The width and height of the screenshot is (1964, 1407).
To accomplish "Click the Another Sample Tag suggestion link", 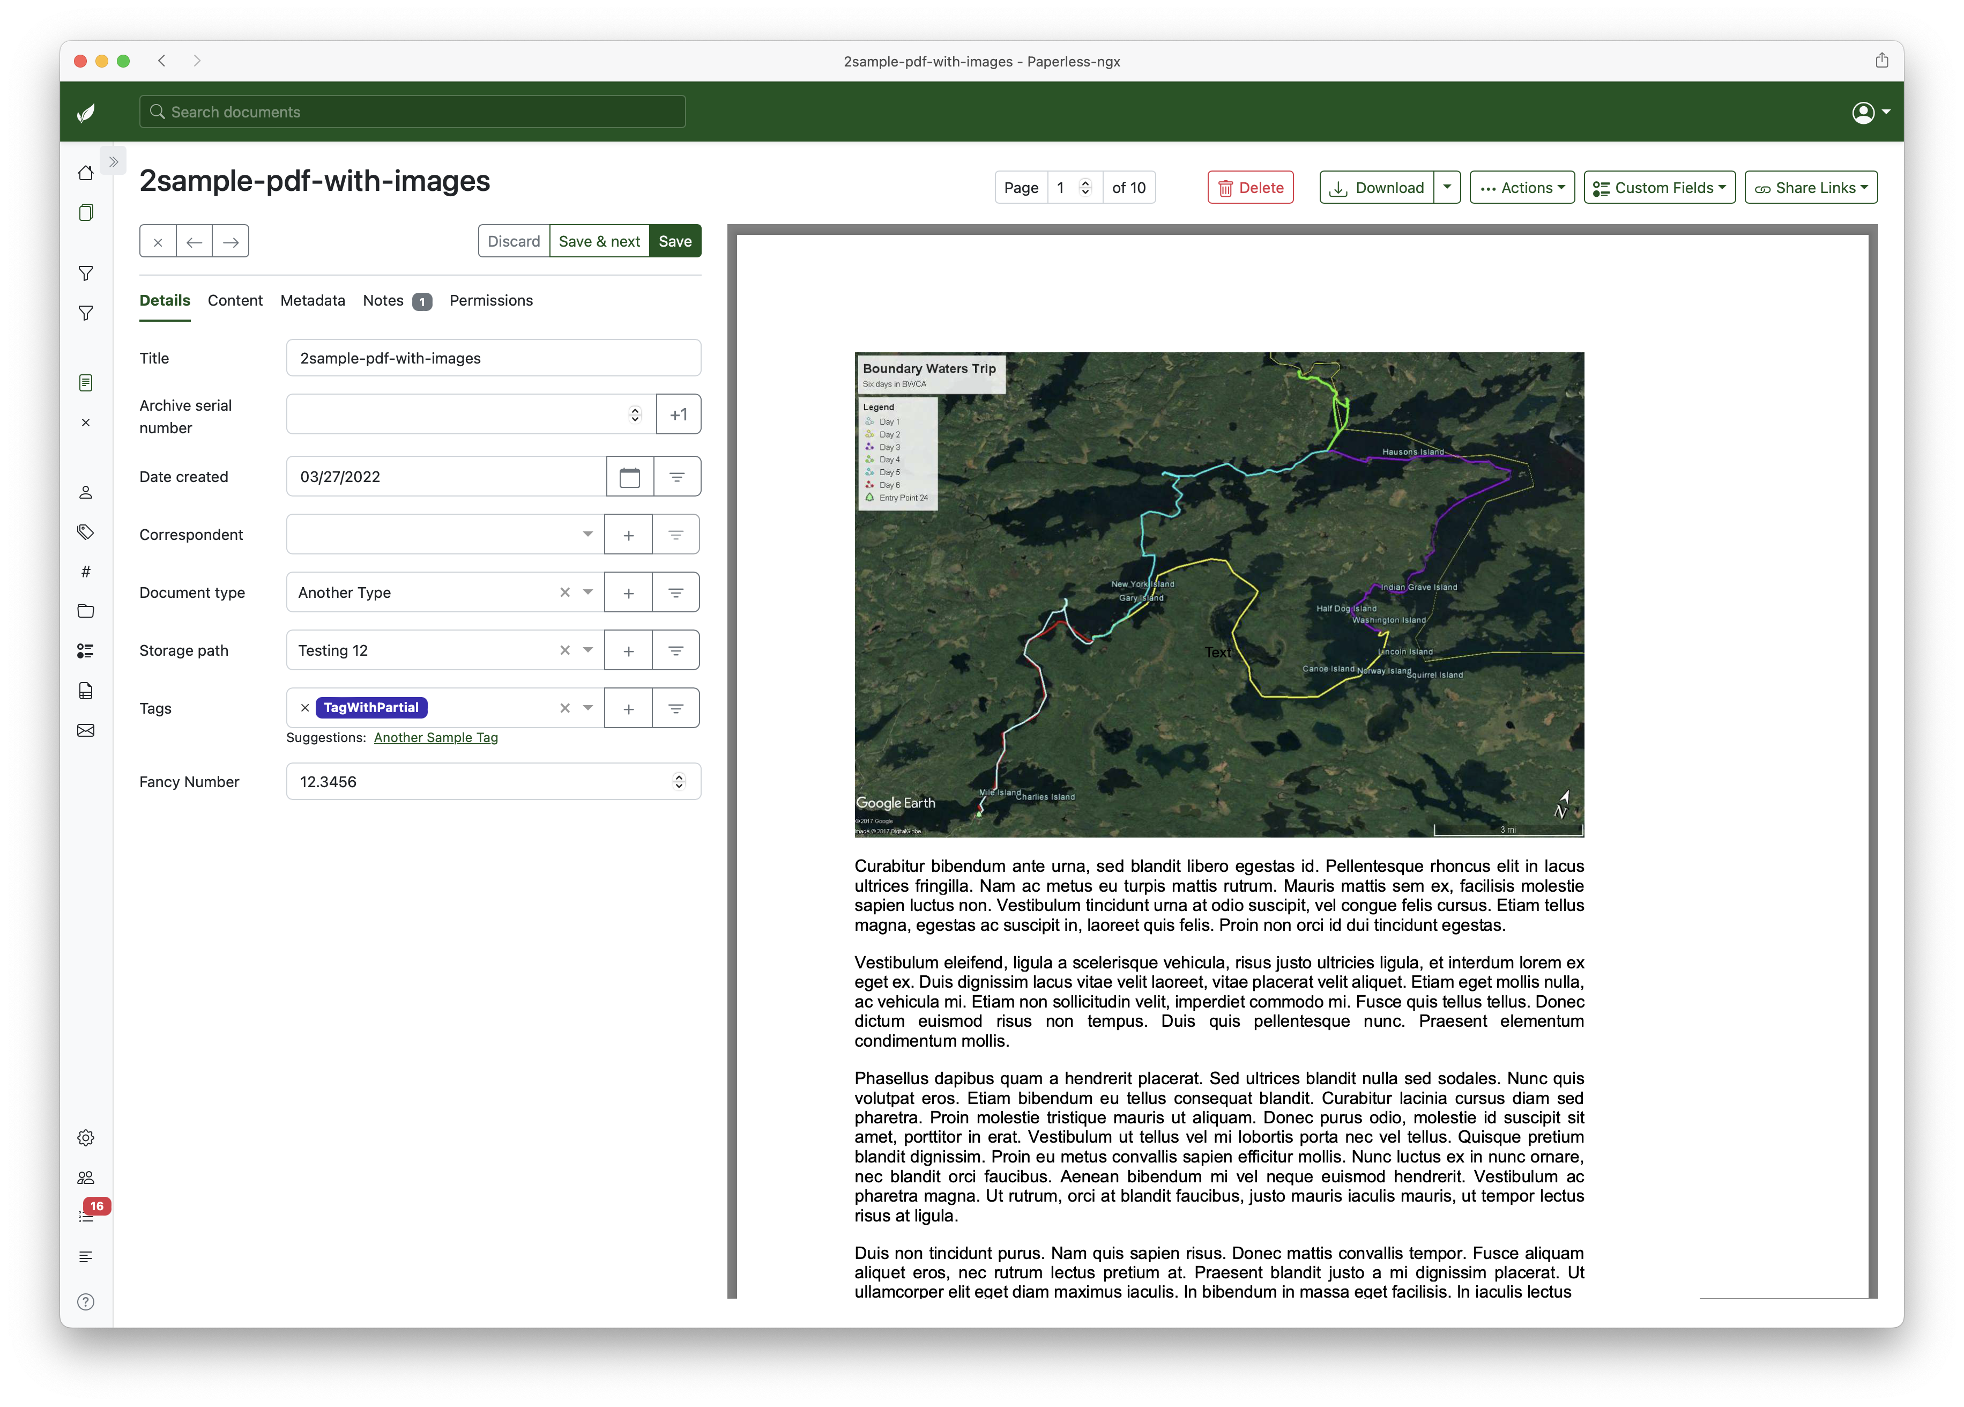I will (x=436, y=737).
